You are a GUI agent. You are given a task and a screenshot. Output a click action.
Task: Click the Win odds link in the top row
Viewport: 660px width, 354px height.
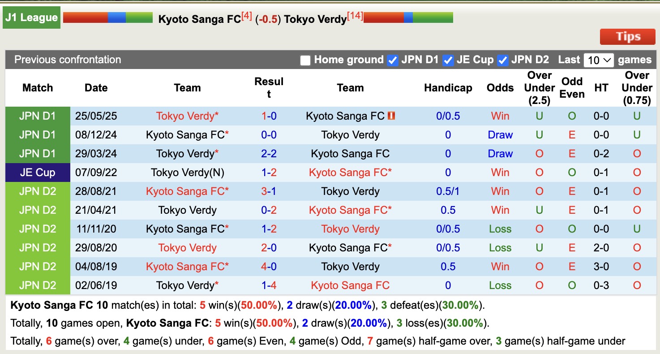(500, 116)
